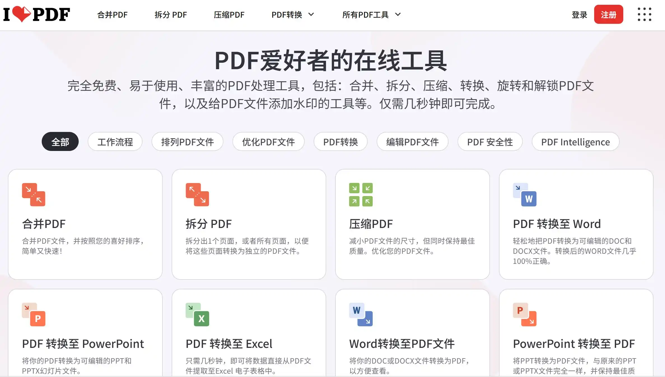The image size is (665, 377).
Task: Open the nine-dot apps grid menu
Action: coord(644,14)
